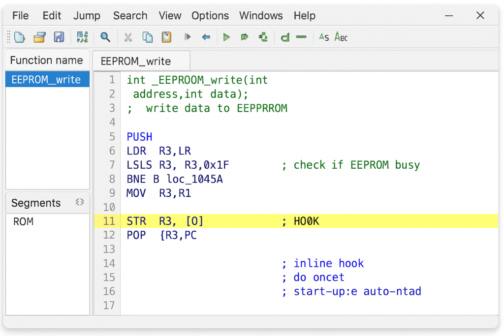Click 'LDR R3,LR' on line 6
The height and width of the screenshot is (336, 504).
point(158,151)
